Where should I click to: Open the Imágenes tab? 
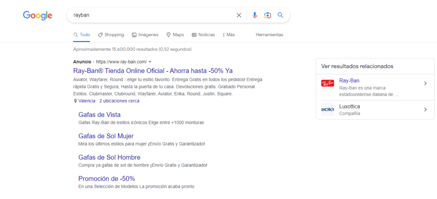coord(145,35)
